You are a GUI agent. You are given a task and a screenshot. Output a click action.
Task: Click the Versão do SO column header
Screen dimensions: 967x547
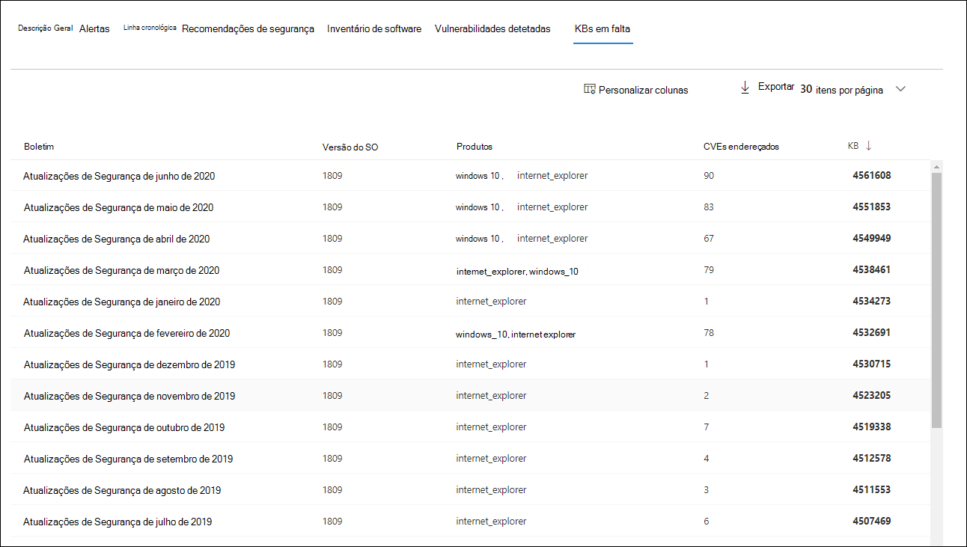(350, 147)
